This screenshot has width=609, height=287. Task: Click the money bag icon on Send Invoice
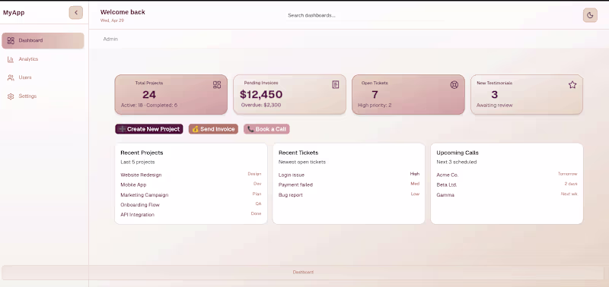[x=196, y=129]
